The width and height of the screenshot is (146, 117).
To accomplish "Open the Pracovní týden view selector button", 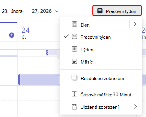I will 117,11.
